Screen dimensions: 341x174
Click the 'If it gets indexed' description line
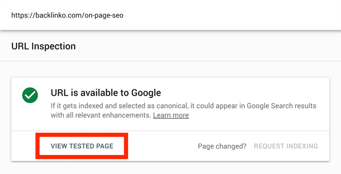(x=184, y=106)
